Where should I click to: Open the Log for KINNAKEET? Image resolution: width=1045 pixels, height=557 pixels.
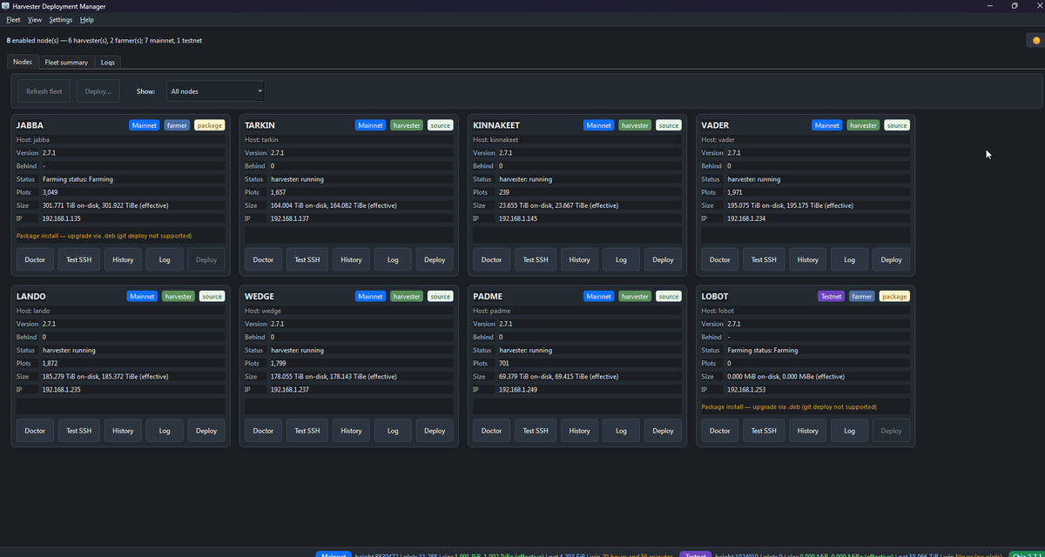tap(621, 259)
